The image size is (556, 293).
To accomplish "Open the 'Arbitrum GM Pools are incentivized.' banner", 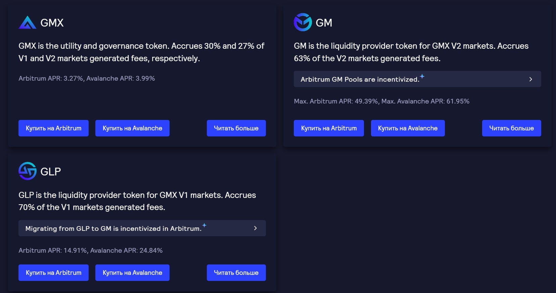I will [x=417, y=79].
